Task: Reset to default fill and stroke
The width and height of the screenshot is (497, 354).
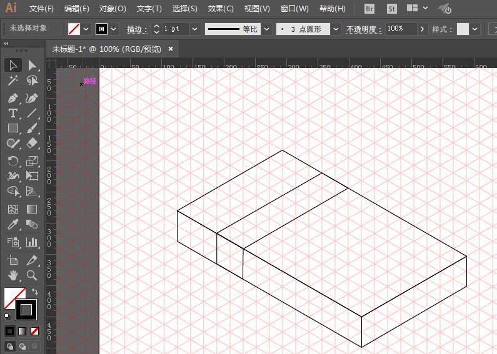Action: (x=8, y=317)
